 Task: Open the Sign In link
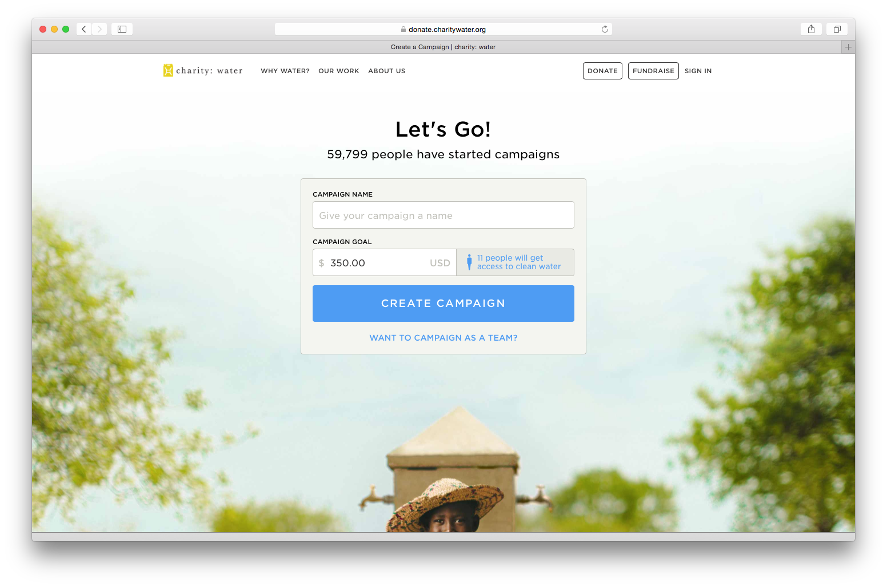click(698, 71)
